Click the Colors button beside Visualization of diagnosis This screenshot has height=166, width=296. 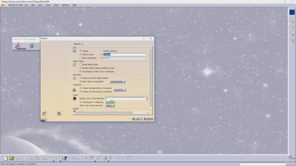point(110,102)
